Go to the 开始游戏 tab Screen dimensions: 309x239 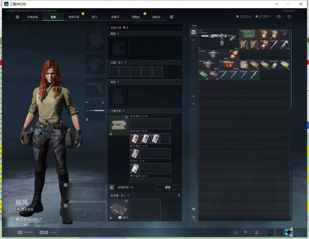coord(33,17)
